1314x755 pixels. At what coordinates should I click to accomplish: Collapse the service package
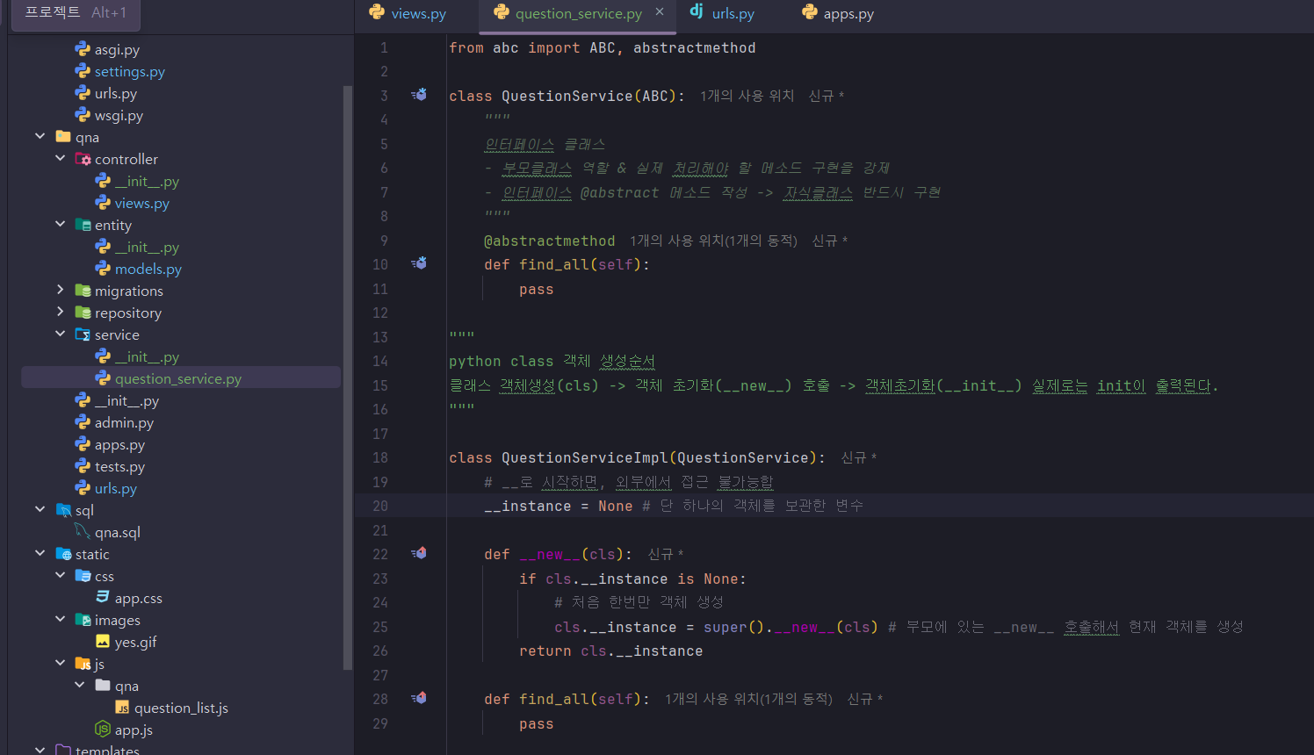pos(60,334)
